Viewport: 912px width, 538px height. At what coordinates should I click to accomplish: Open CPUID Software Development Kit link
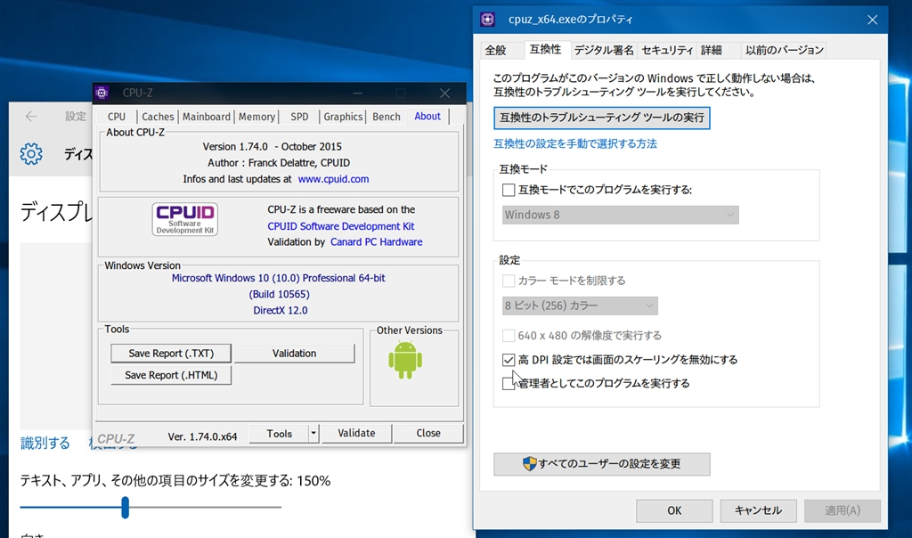tap(341, 226)
